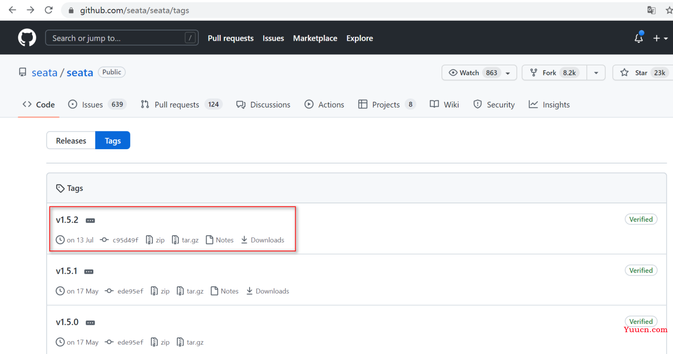Open GitHub home via the Octocat logo
This screenshot has height=354, width=673.
(x=27, y=38)
